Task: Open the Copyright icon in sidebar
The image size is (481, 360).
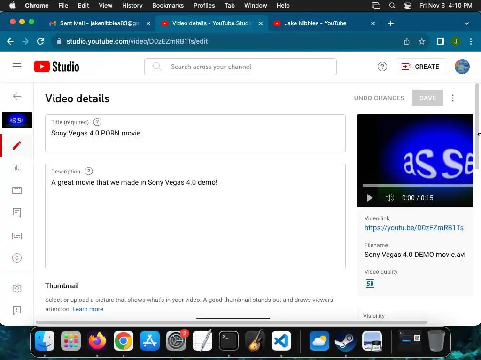Action: (17, 258)
